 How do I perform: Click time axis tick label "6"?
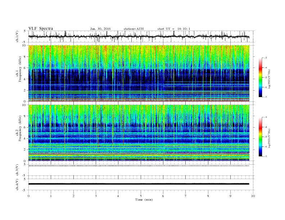[x=163, y=196]
